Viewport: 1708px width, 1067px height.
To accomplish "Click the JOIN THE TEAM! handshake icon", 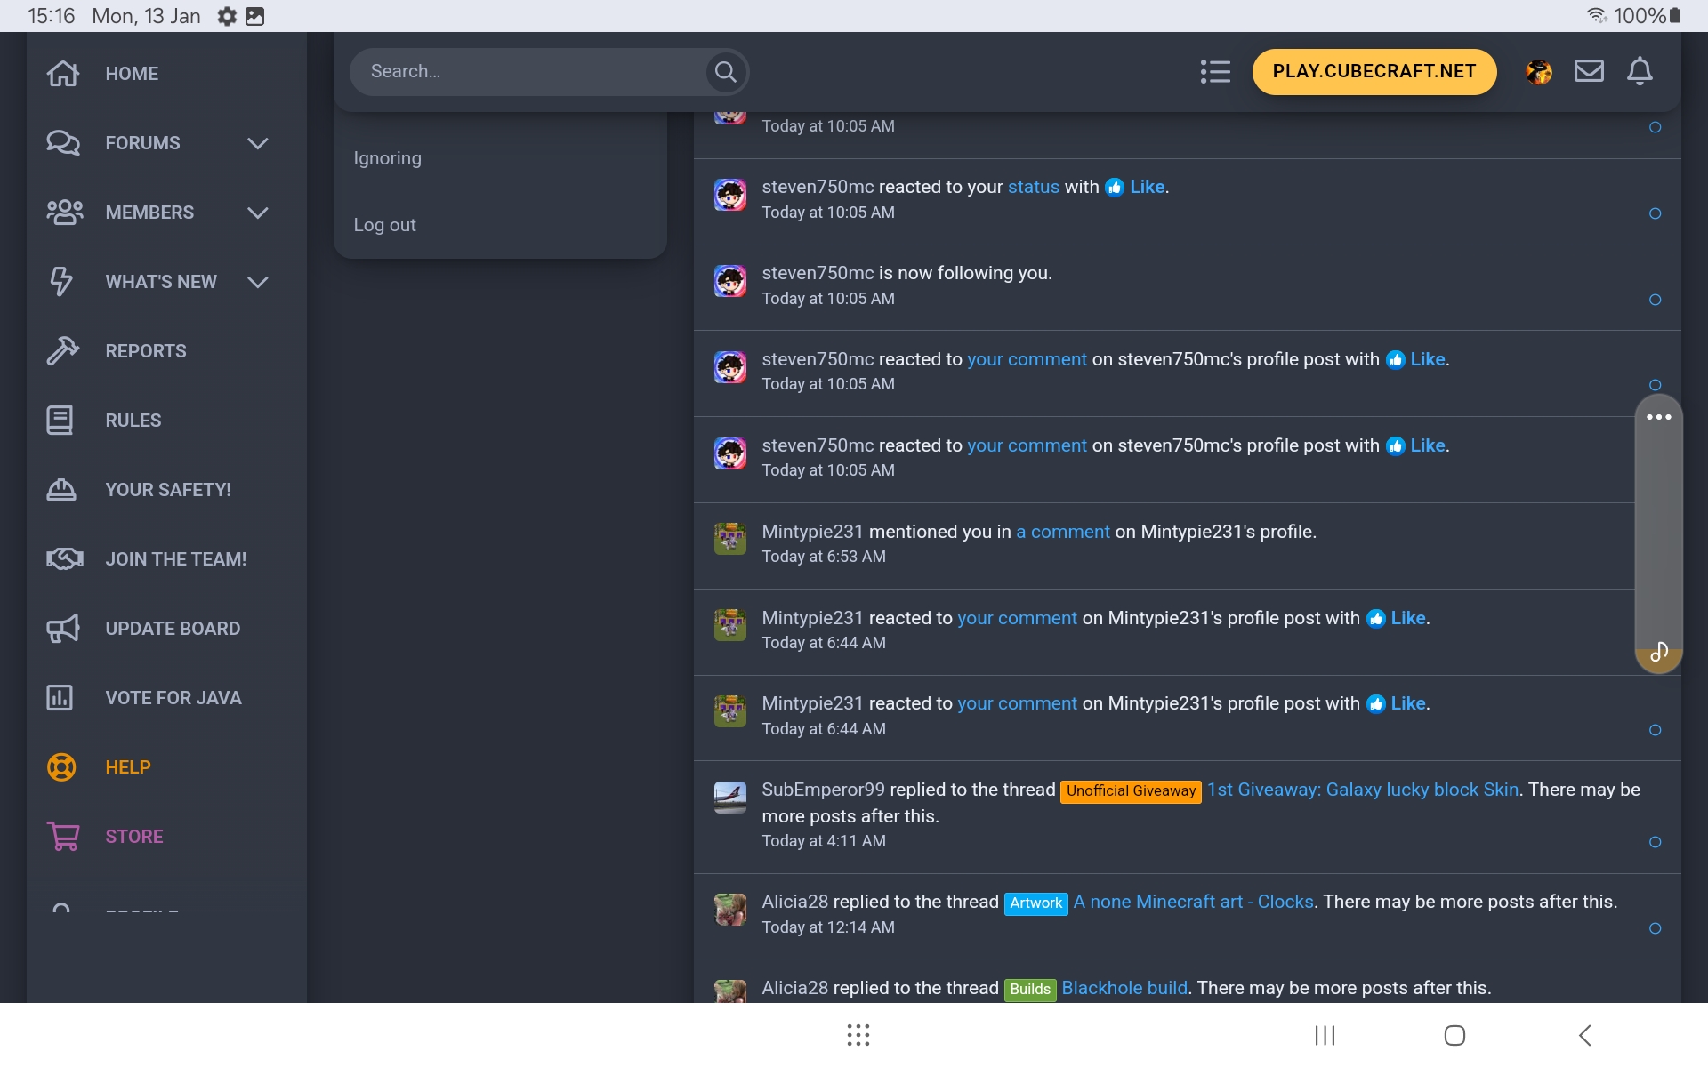I will pos(64,559).
